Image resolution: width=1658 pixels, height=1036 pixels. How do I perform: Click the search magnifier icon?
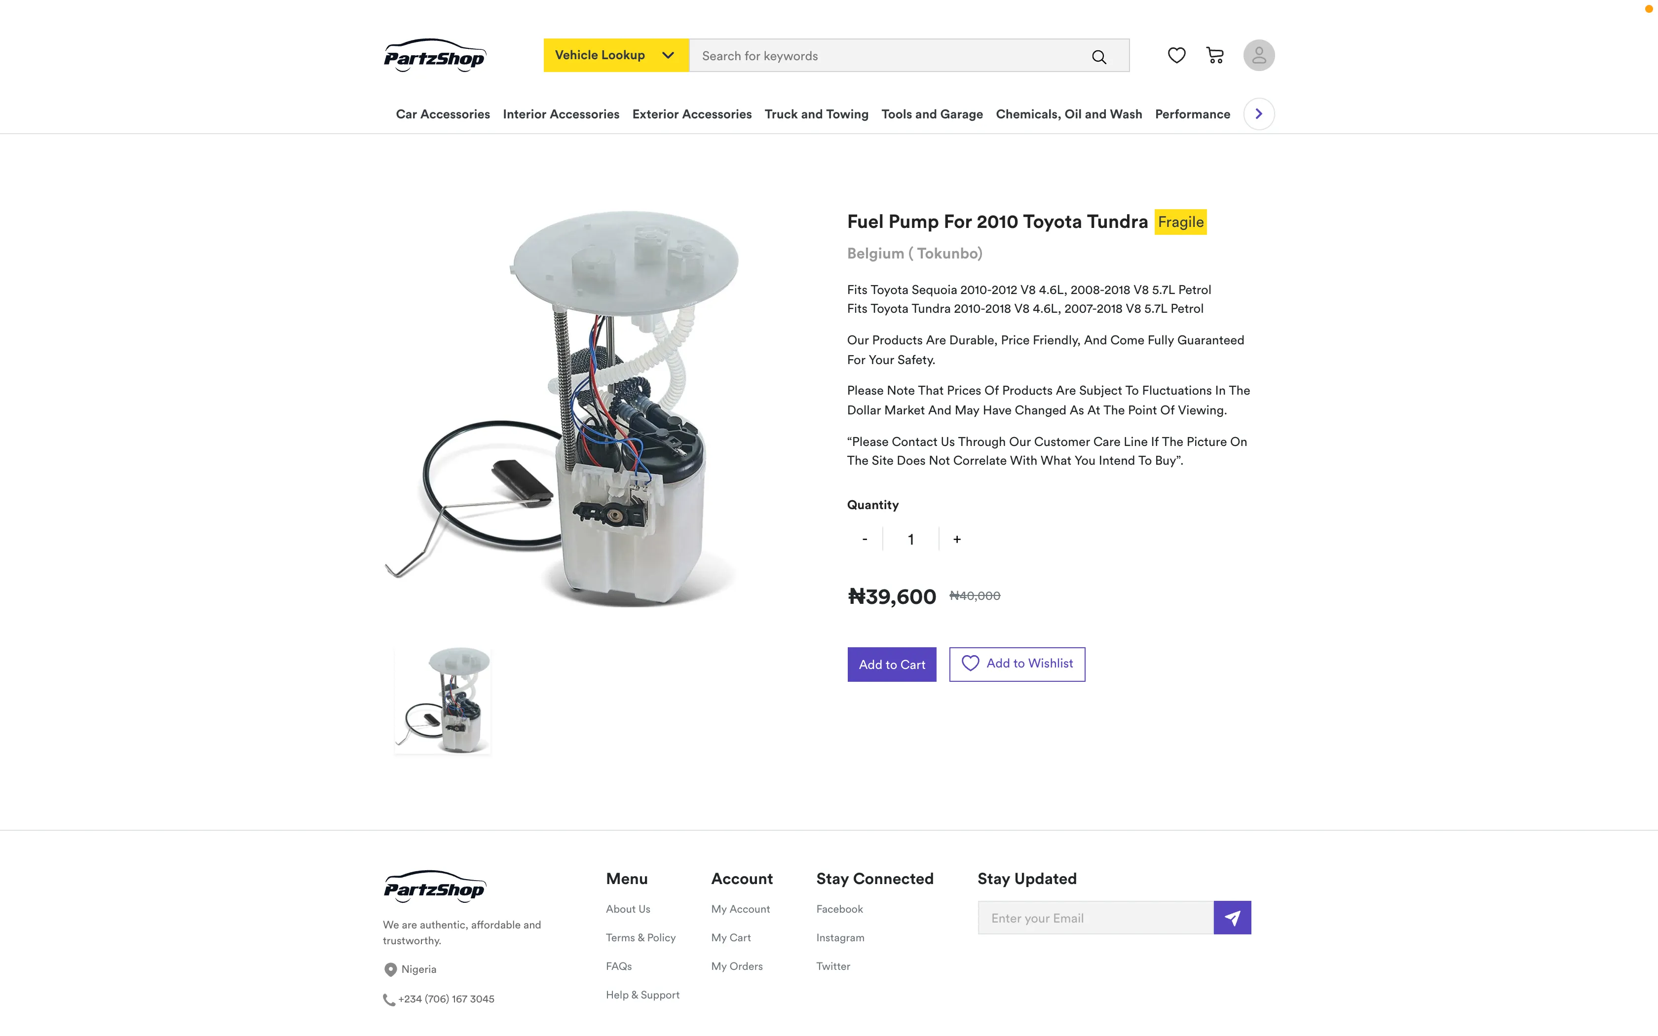click(1098, 57)
